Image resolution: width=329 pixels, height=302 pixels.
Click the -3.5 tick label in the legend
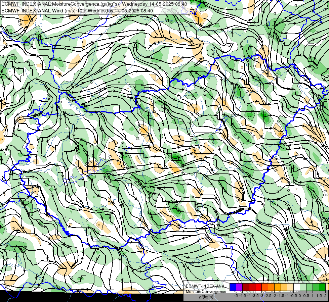(255, 296)
